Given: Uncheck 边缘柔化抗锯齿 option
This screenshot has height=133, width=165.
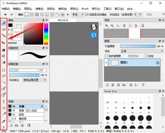Looking at the screenshot, I should pyautogui.click(x=87, y=14).
